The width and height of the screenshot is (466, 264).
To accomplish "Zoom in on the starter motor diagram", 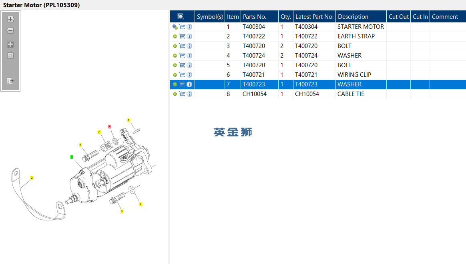I will (x=10, y=19).
